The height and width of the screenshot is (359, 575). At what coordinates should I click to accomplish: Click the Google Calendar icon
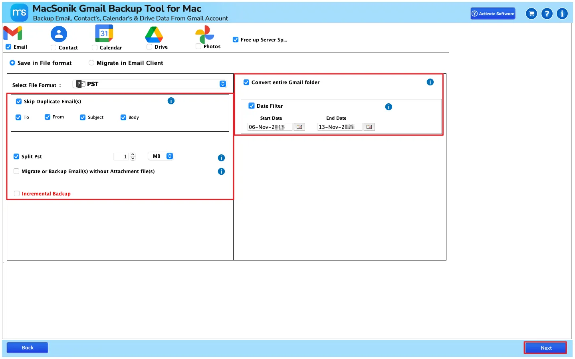[x=104, y=34]
